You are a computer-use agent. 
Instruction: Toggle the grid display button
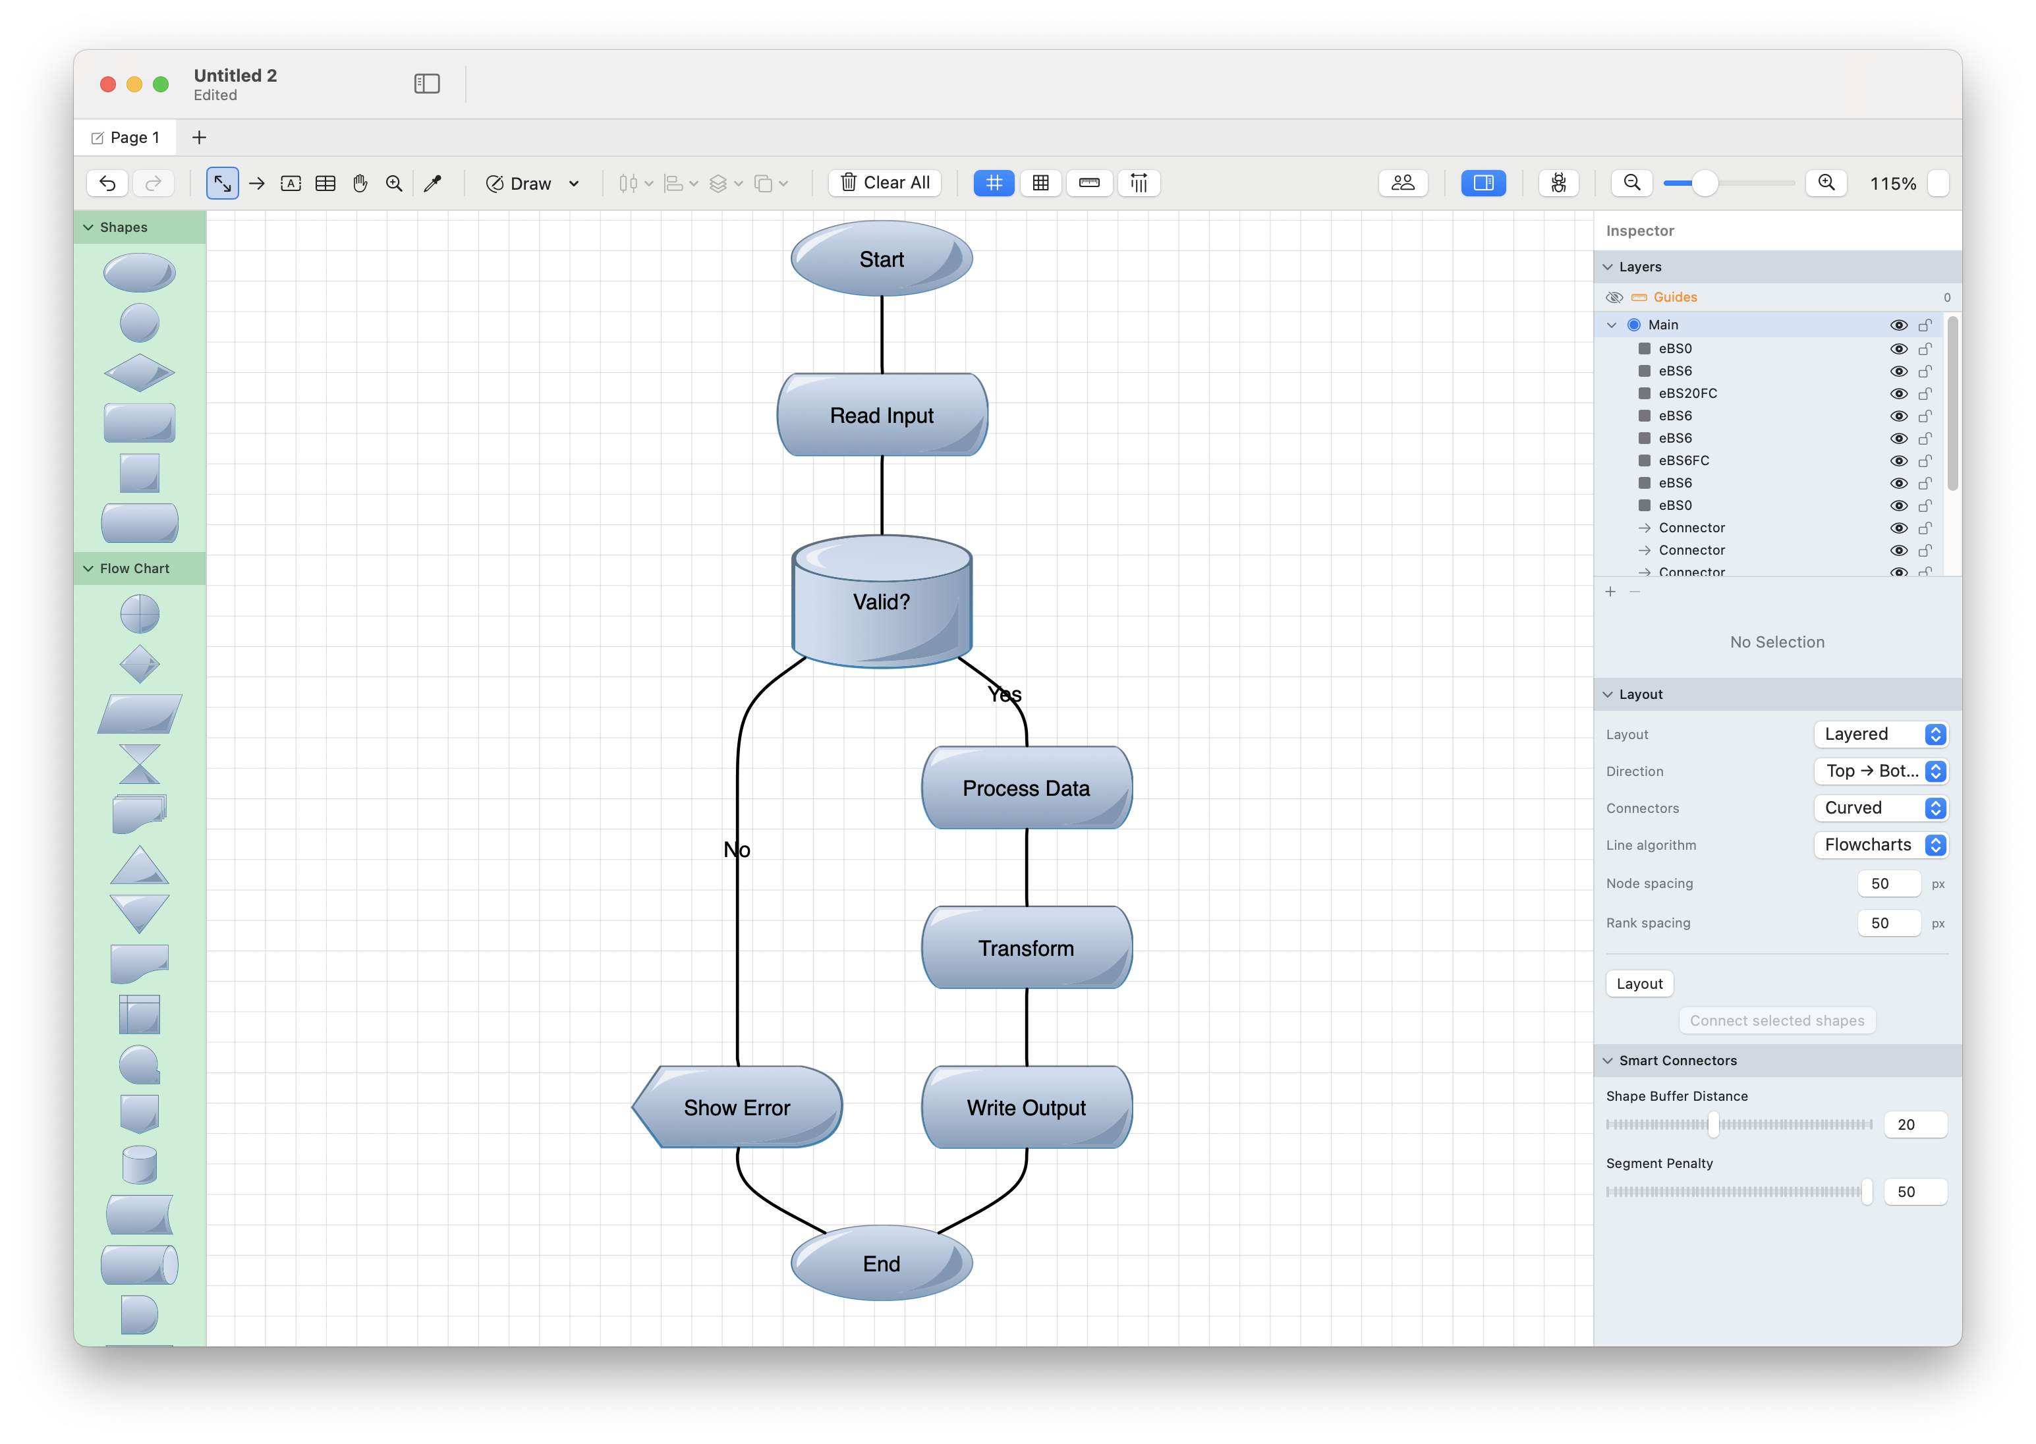(x=993, y=183)
